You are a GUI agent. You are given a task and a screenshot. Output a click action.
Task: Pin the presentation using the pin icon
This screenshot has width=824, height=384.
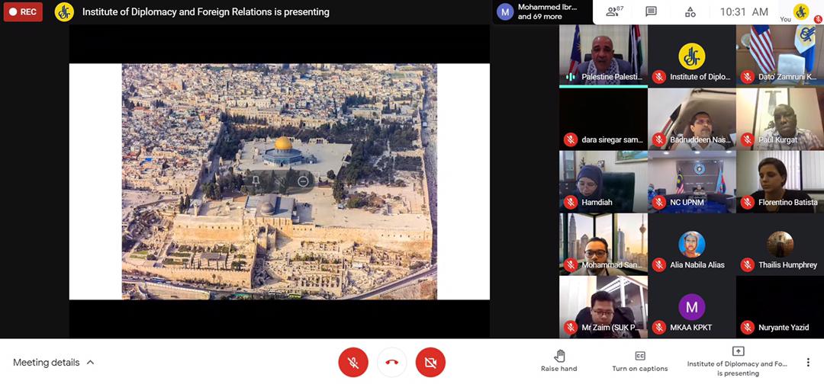pyautogui.click(x=256, y=181)
